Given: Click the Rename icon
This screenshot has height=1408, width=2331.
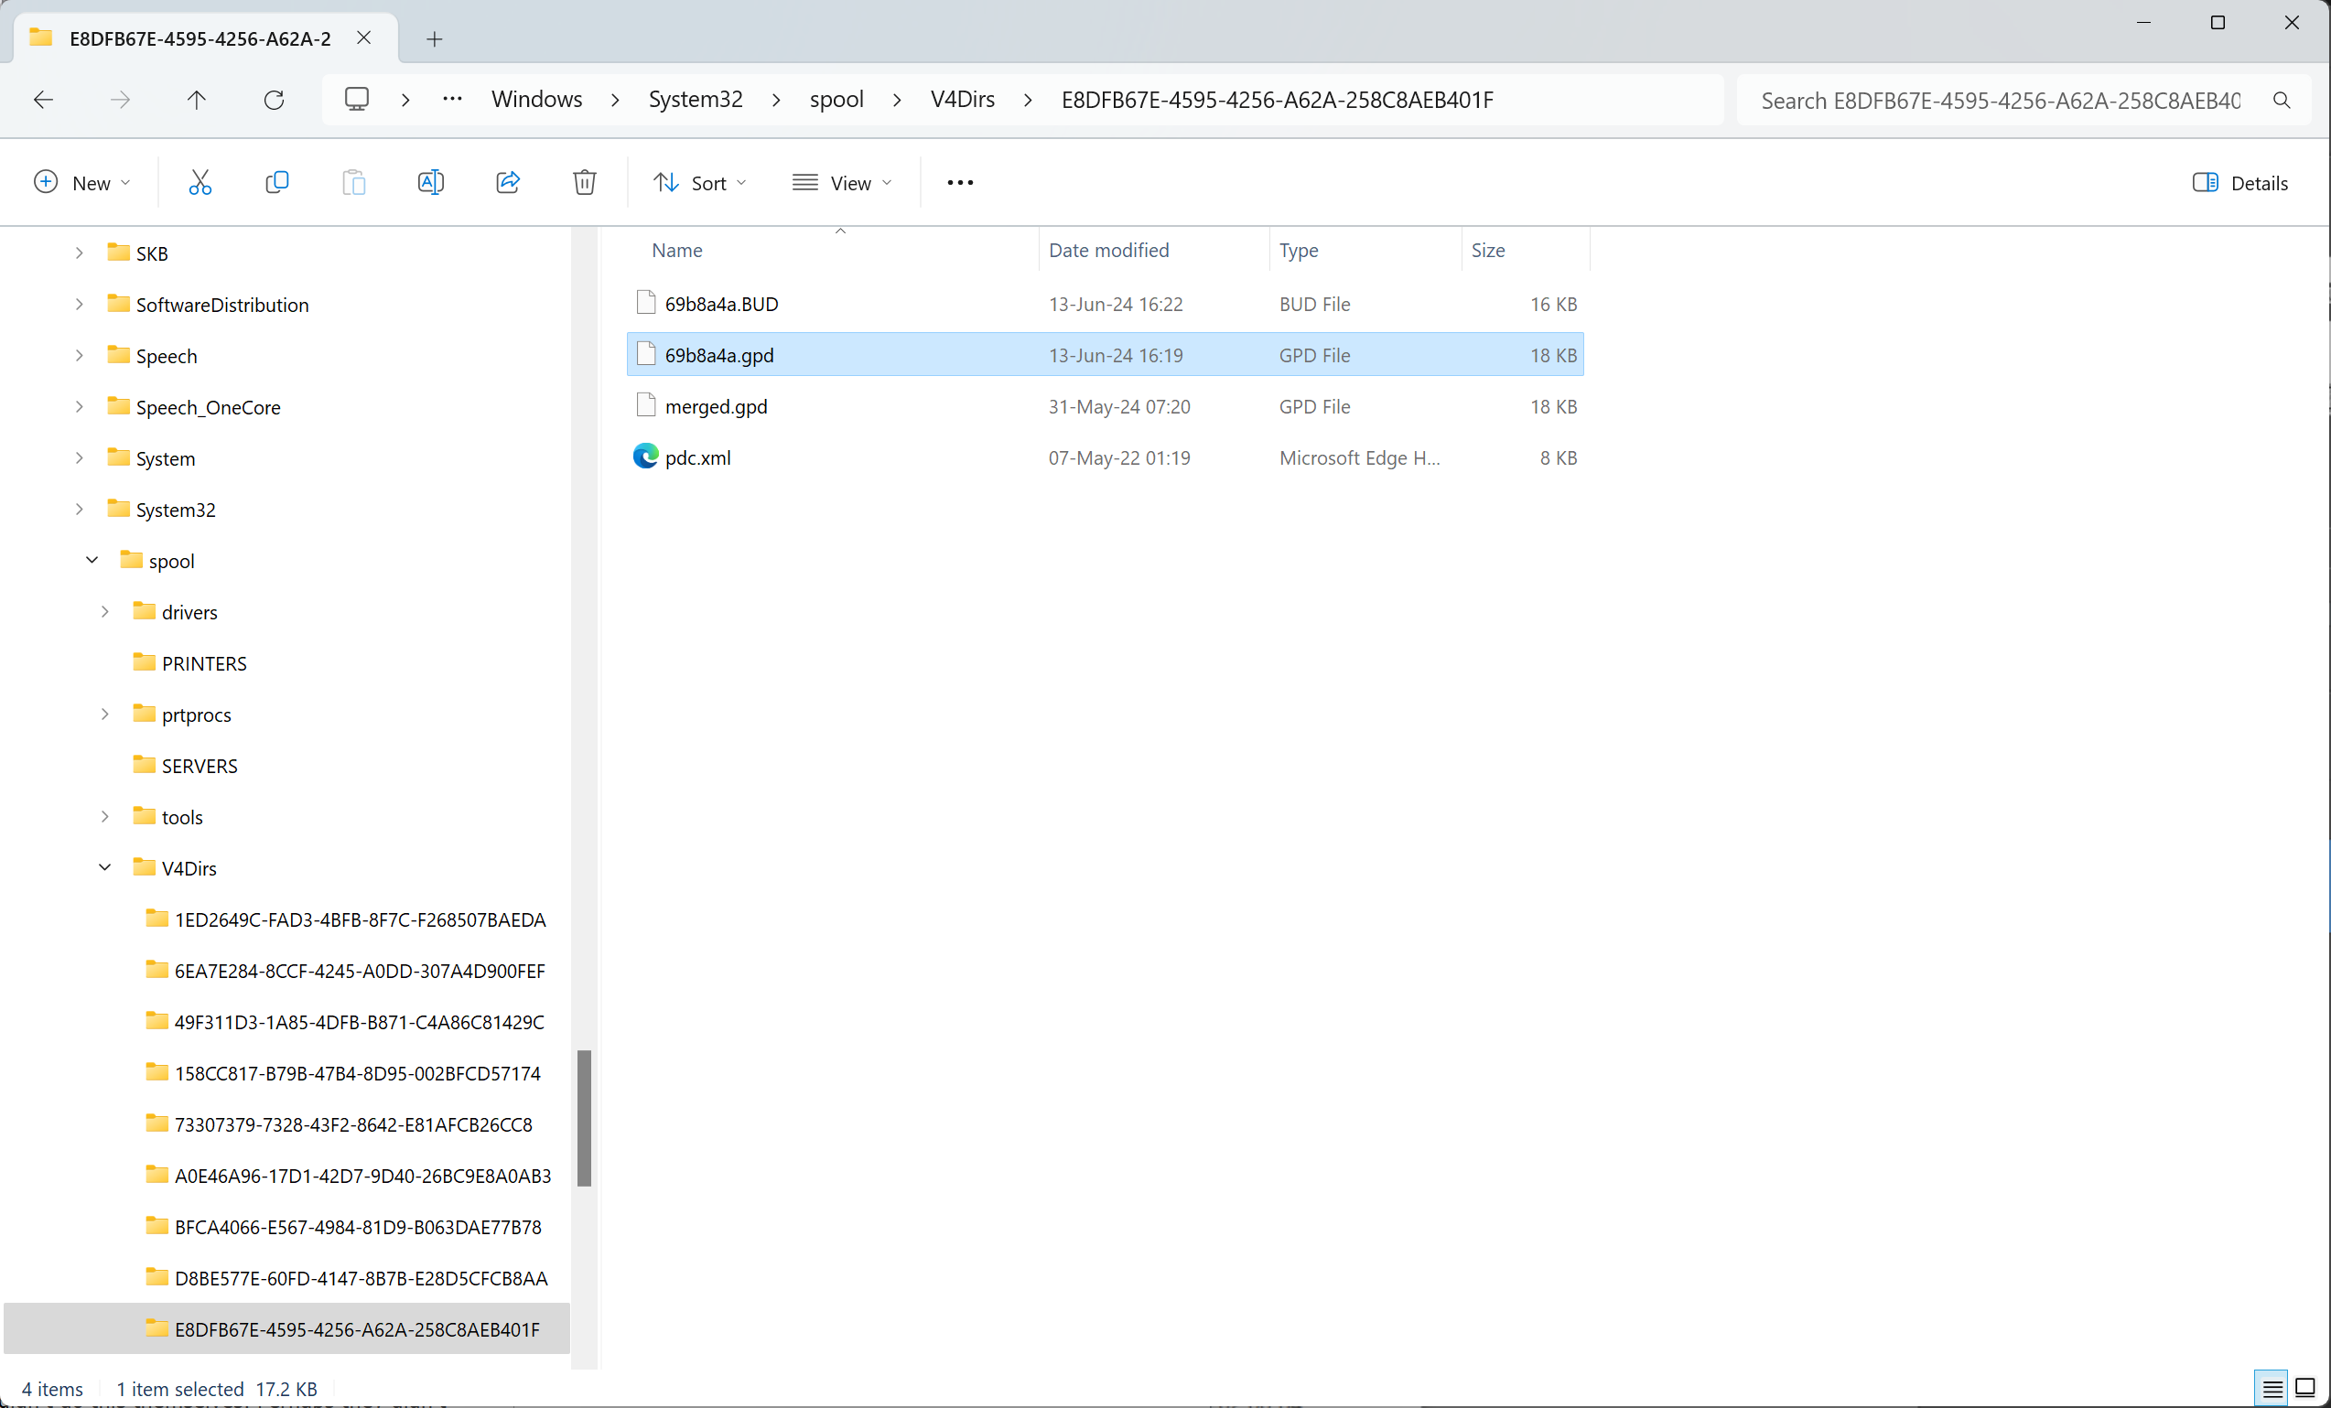Looking at the screenshot, I should [x=430, y=182].
